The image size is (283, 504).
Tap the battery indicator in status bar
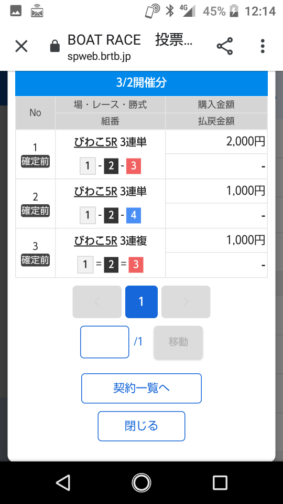[234, 11]
